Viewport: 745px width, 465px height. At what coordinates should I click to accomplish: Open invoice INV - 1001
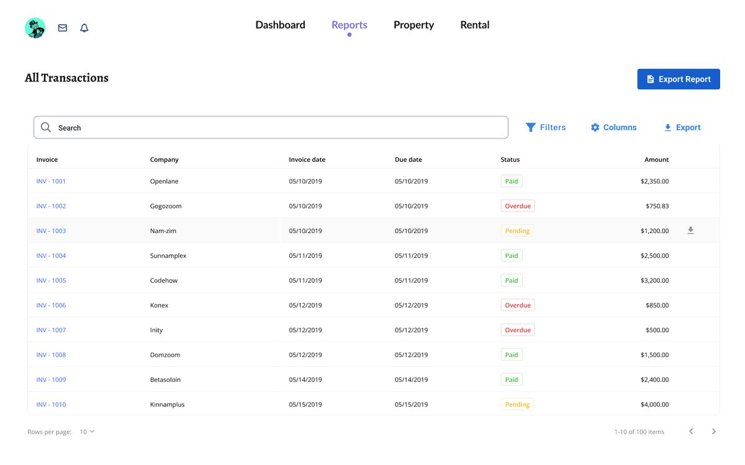[x=51, y=181]
